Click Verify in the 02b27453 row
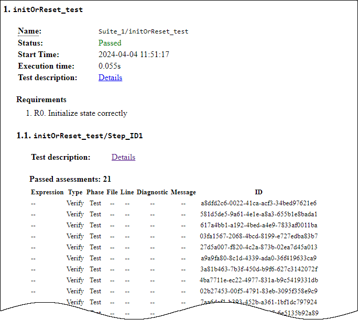Viewport: 358px width, 320px height. (x=75, y=291)
